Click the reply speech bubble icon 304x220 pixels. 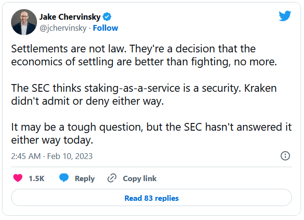tap(64, 178)
